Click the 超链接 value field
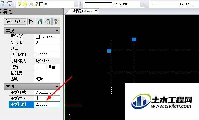Viewport: 199px width, 120px height. 47,73
